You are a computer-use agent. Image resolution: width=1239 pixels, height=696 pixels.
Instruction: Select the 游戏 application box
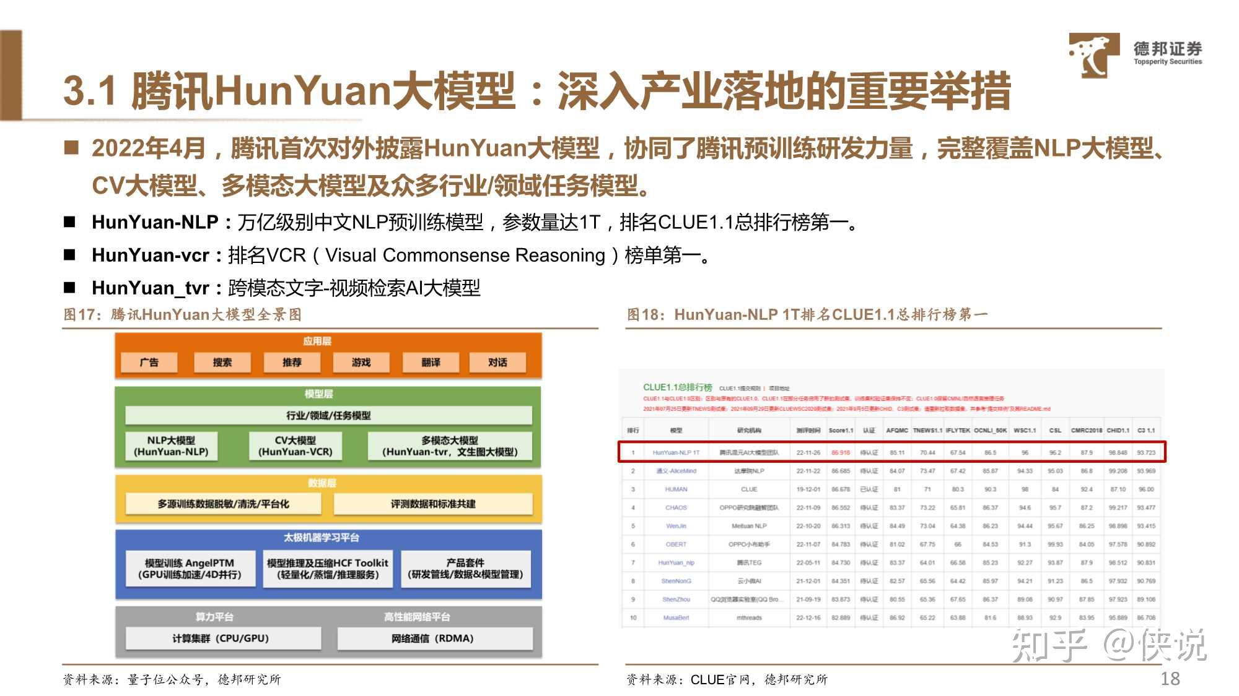point(361,363)
